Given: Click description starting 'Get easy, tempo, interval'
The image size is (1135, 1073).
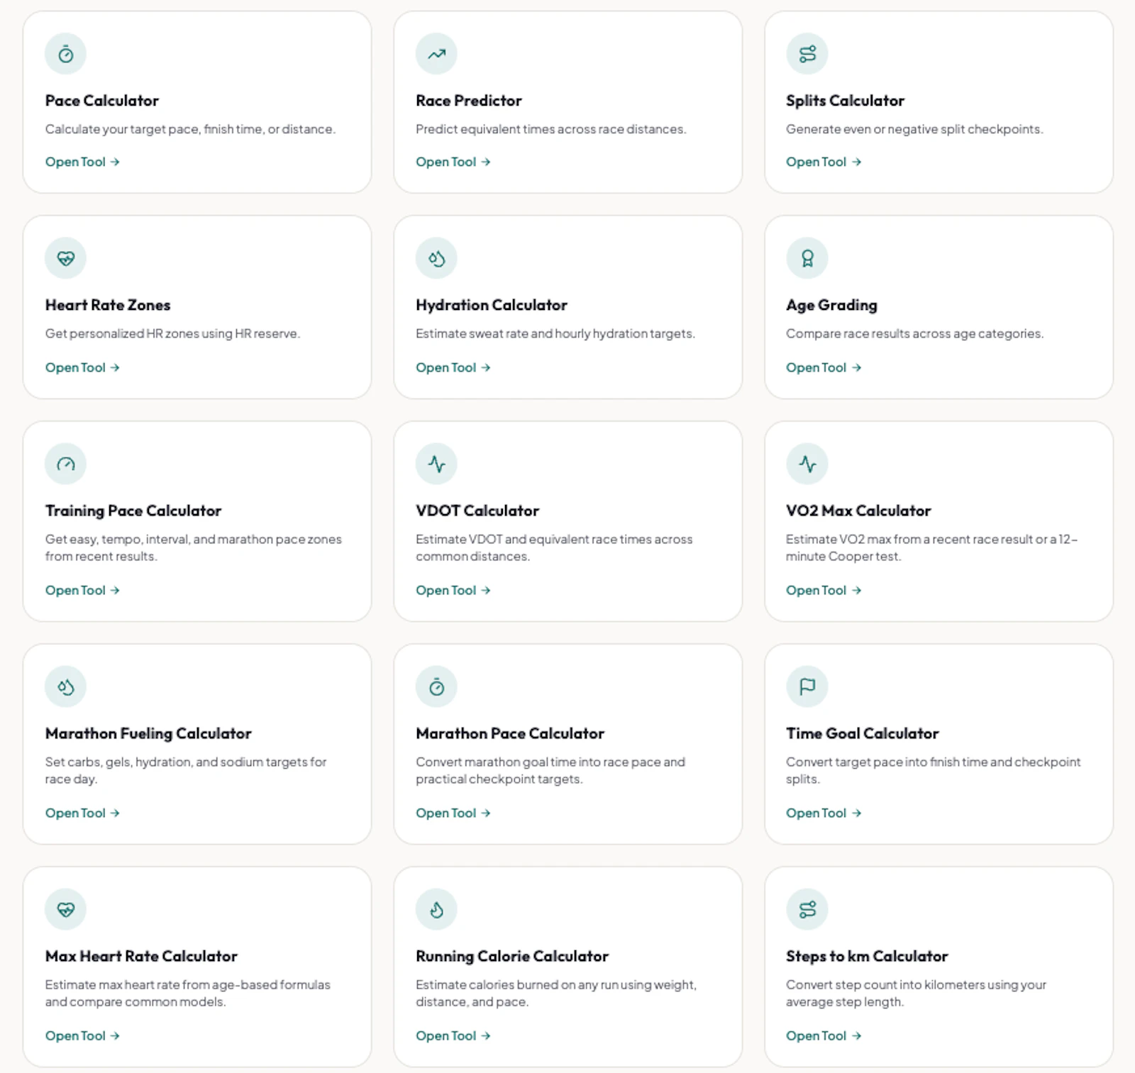Looking at the screenshot, I should click(194, 547).
